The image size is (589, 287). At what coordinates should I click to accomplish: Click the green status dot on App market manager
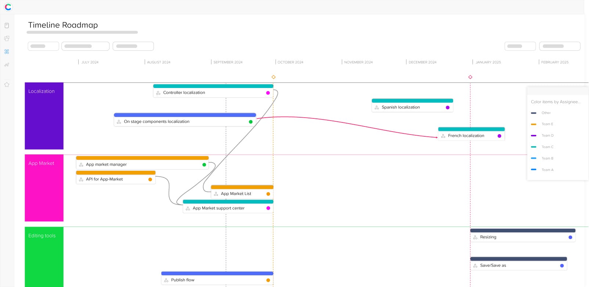coord(204,165)
